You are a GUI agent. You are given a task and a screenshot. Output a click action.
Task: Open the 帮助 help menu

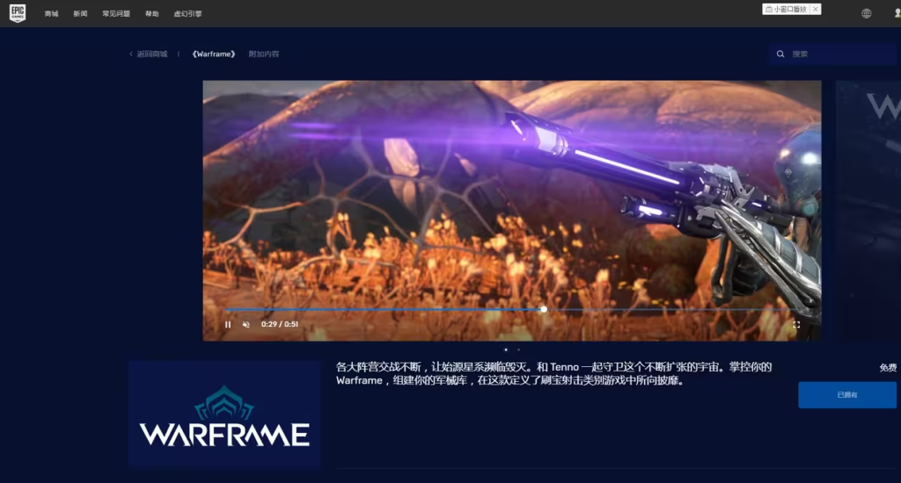(151, 14)
